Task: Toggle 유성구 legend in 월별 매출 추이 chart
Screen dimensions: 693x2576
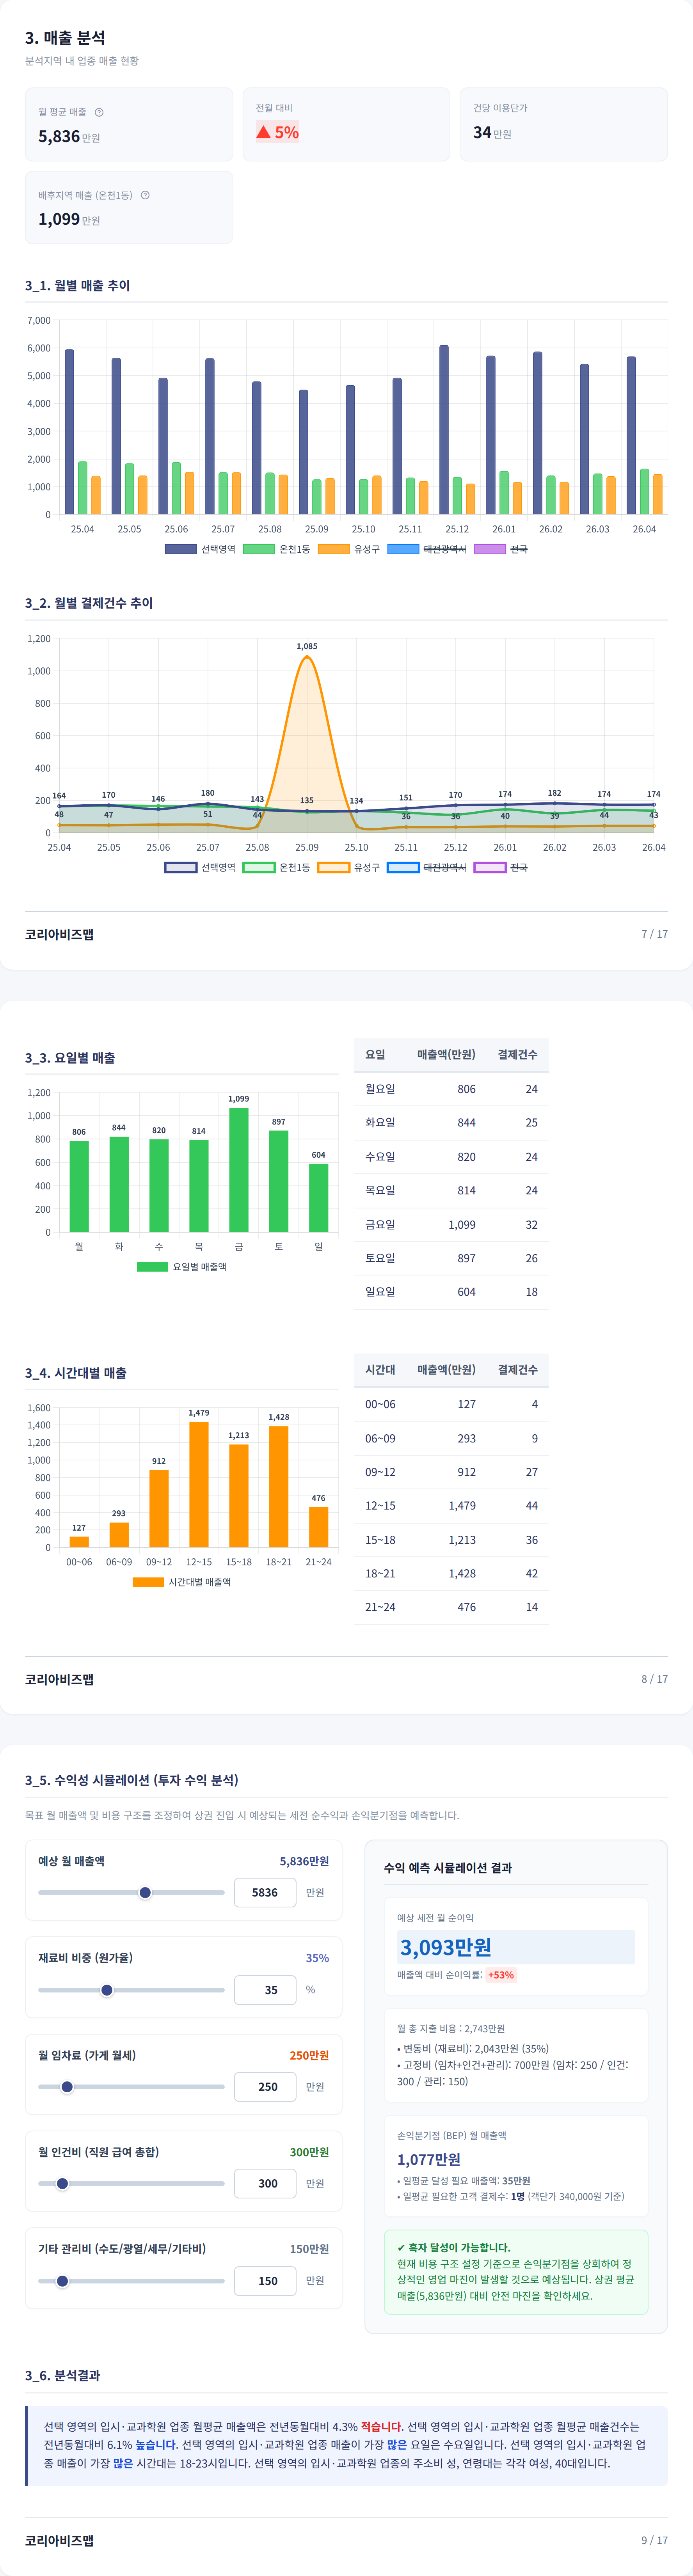Action: [x=349, y=549]
